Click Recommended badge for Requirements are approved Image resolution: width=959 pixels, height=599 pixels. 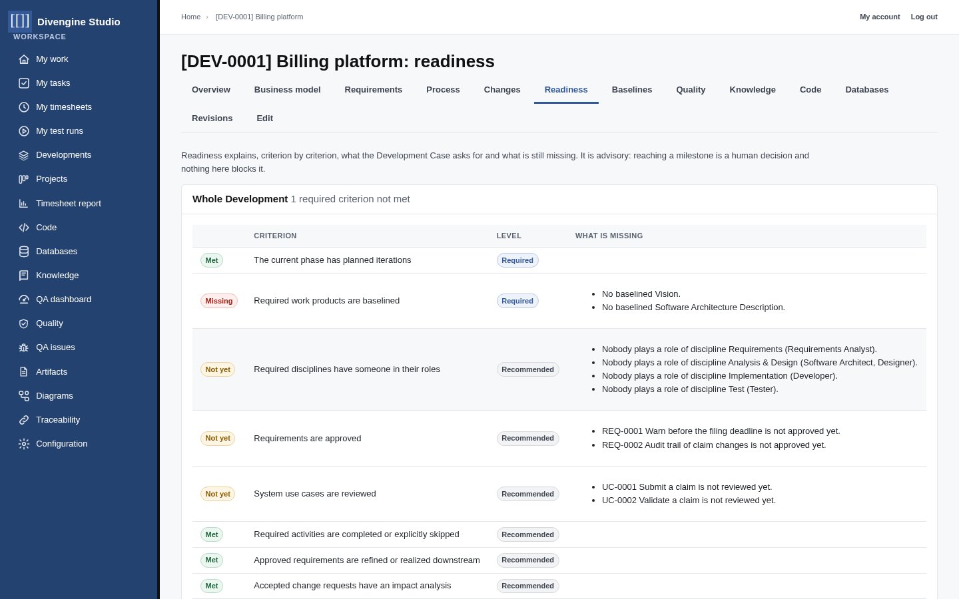(528, 438)
